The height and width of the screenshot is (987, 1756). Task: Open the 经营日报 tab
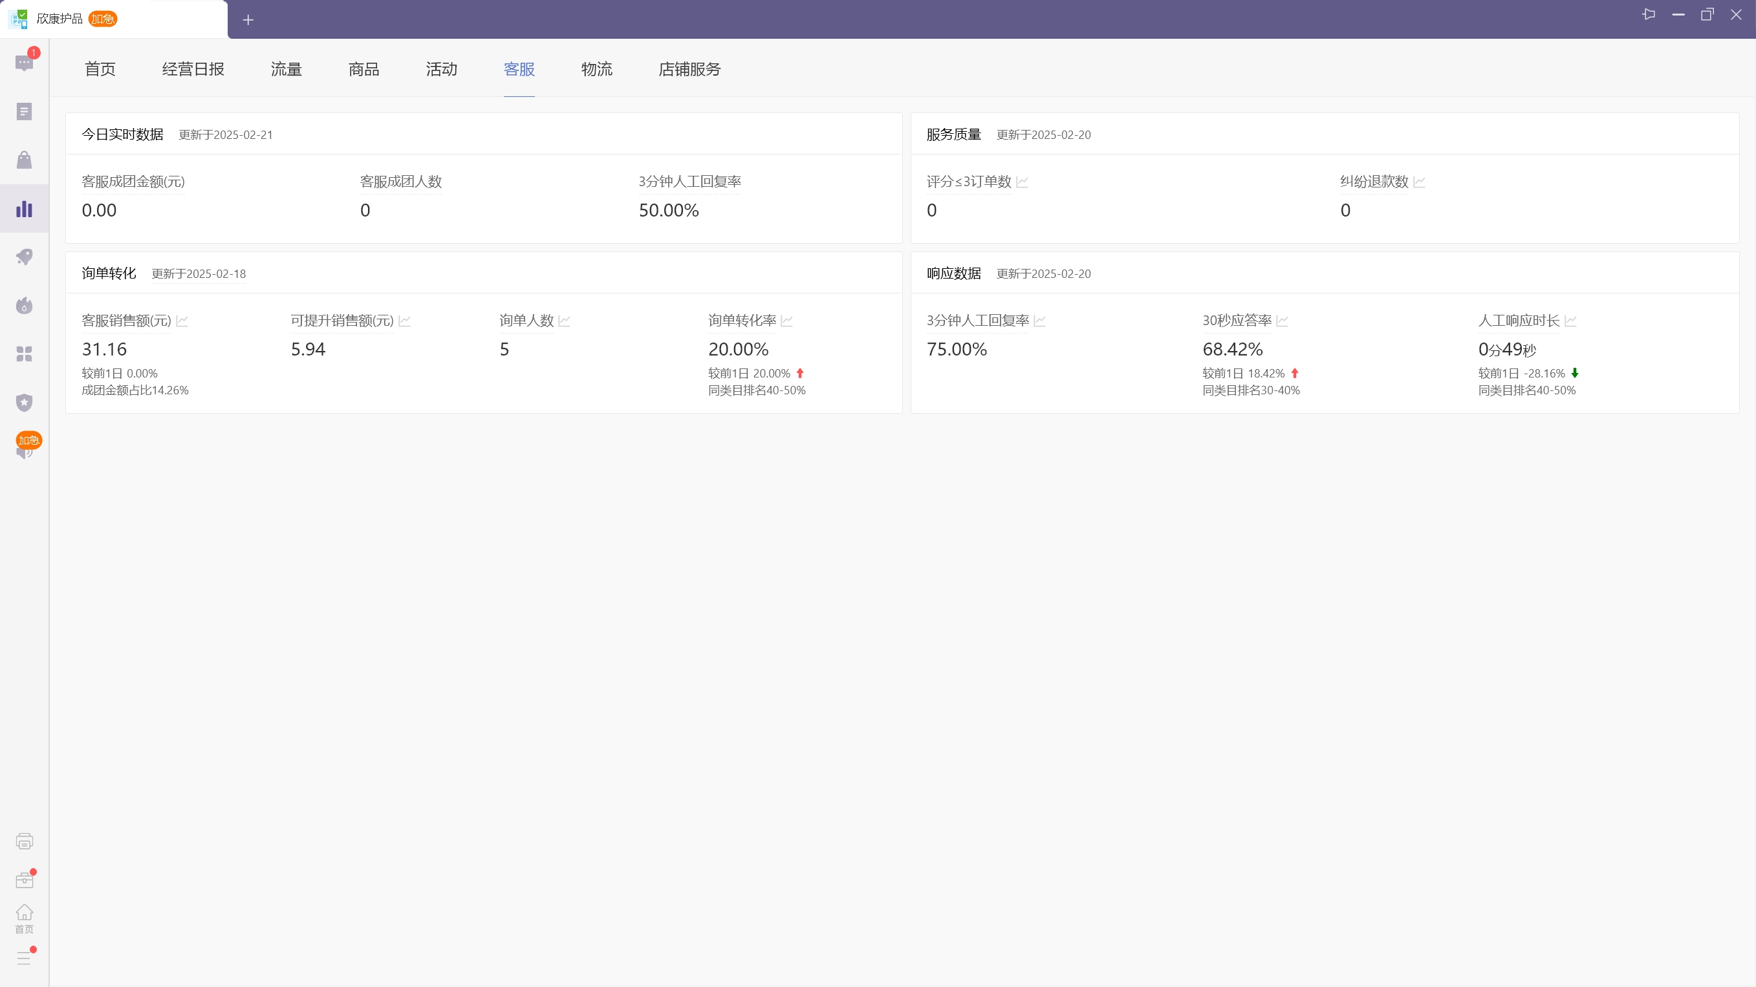click(x=193, y=69)
